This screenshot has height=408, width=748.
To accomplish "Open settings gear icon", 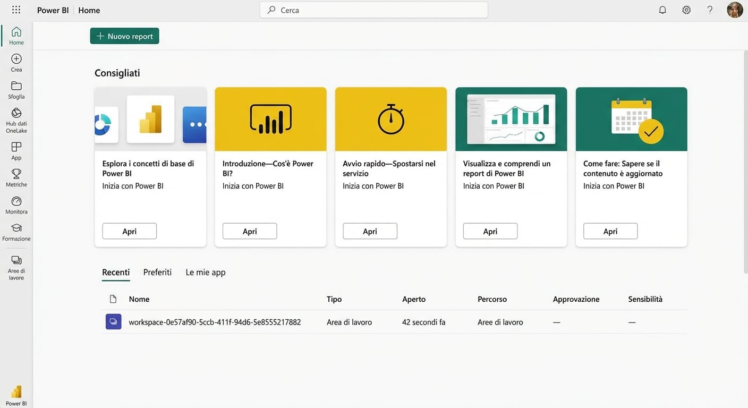I will click(x=686, y=10).
